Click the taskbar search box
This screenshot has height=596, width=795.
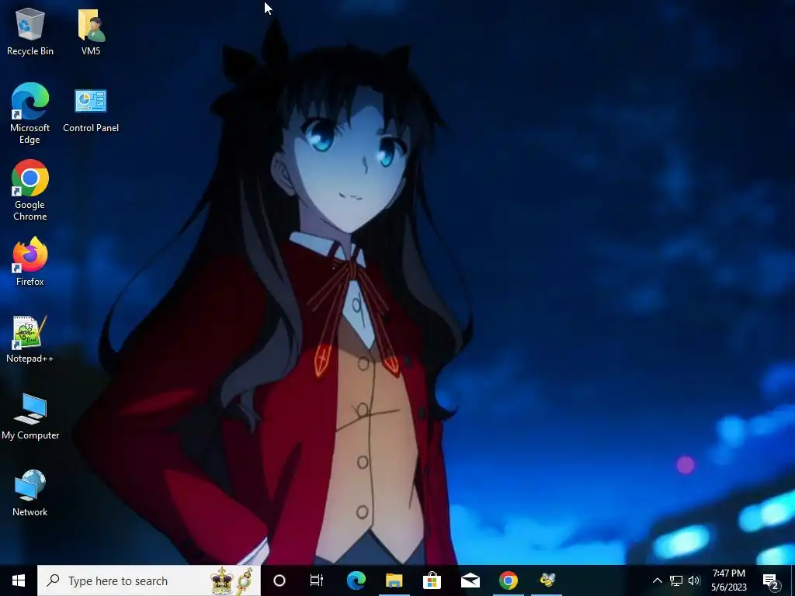click(149, 580)
